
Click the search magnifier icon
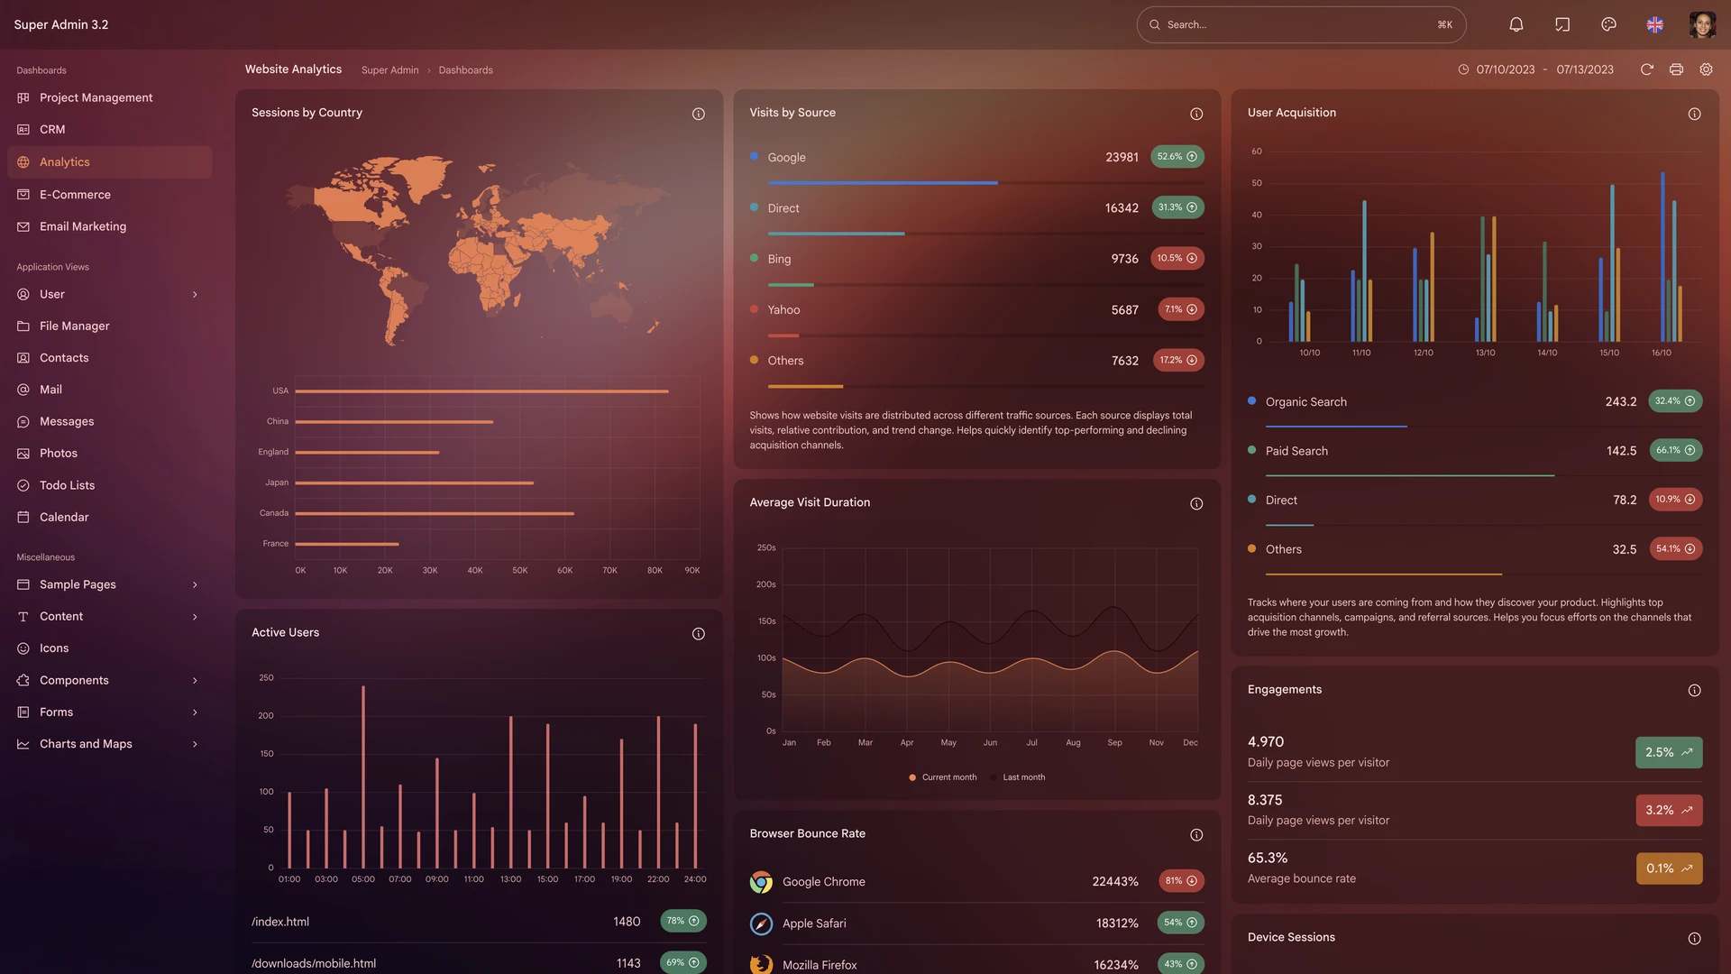[x=1154, y=24]
